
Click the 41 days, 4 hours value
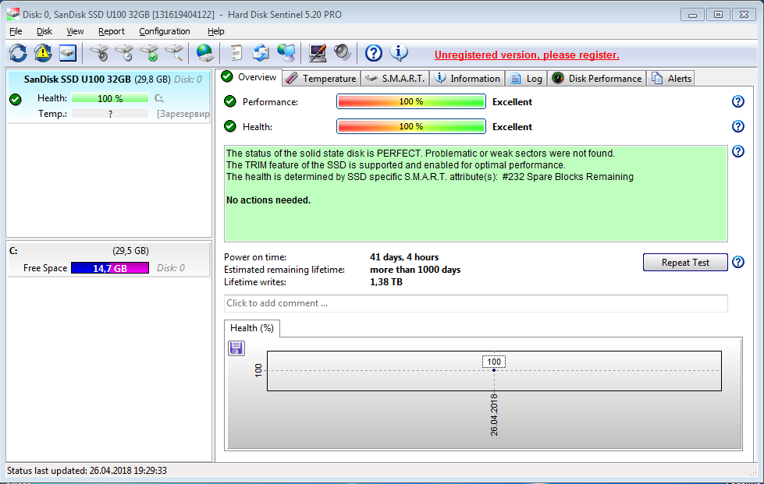[x=404, y=257]
